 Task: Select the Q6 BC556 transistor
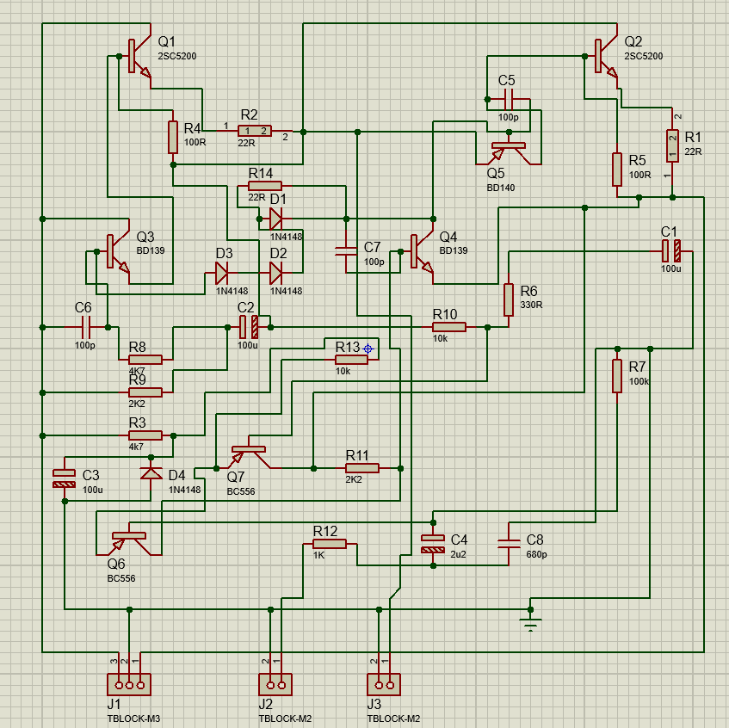point(129,537)
